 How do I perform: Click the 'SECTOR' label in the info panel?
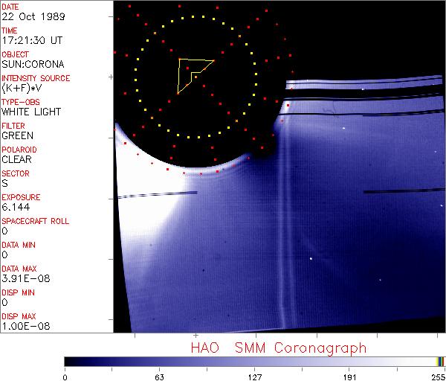[x=15, y=173]
